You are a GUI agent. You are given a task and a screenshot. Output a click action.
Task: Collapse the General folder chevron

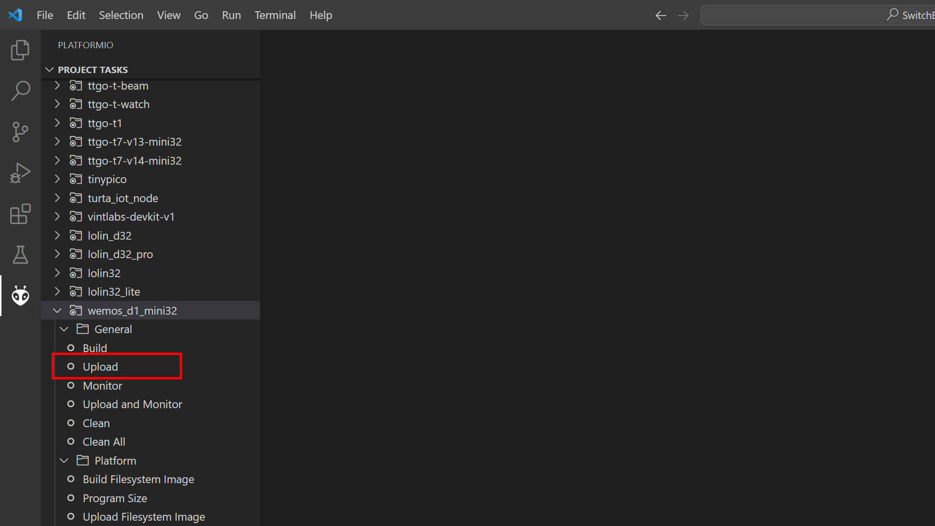tap(64, 329)
